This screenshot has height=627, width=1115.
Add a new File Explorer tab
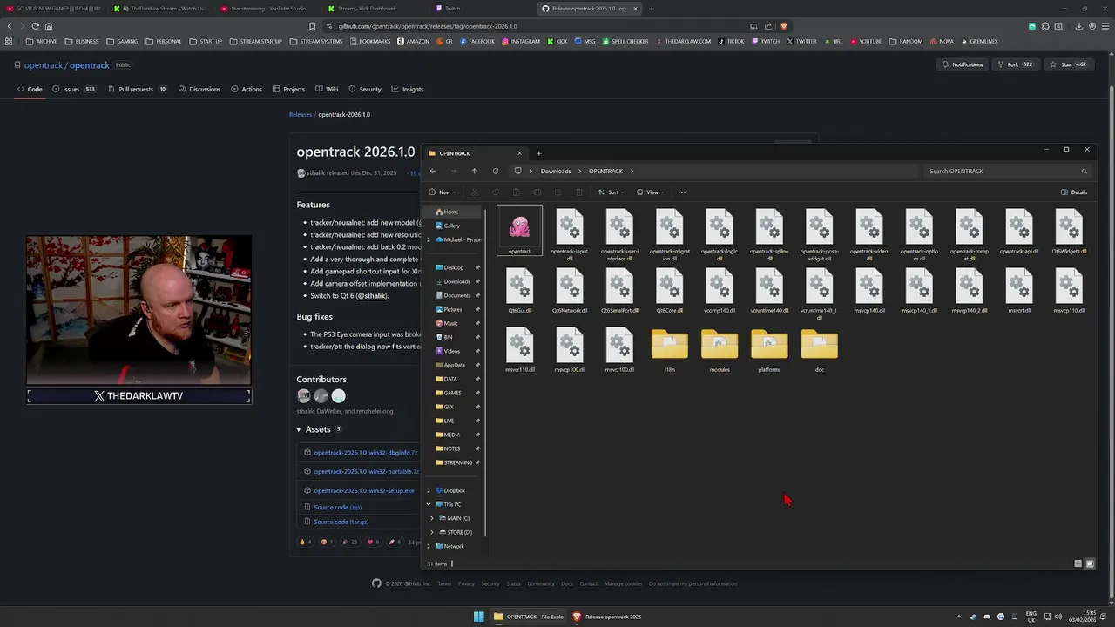pyautogui.click(x=538, y=153)
